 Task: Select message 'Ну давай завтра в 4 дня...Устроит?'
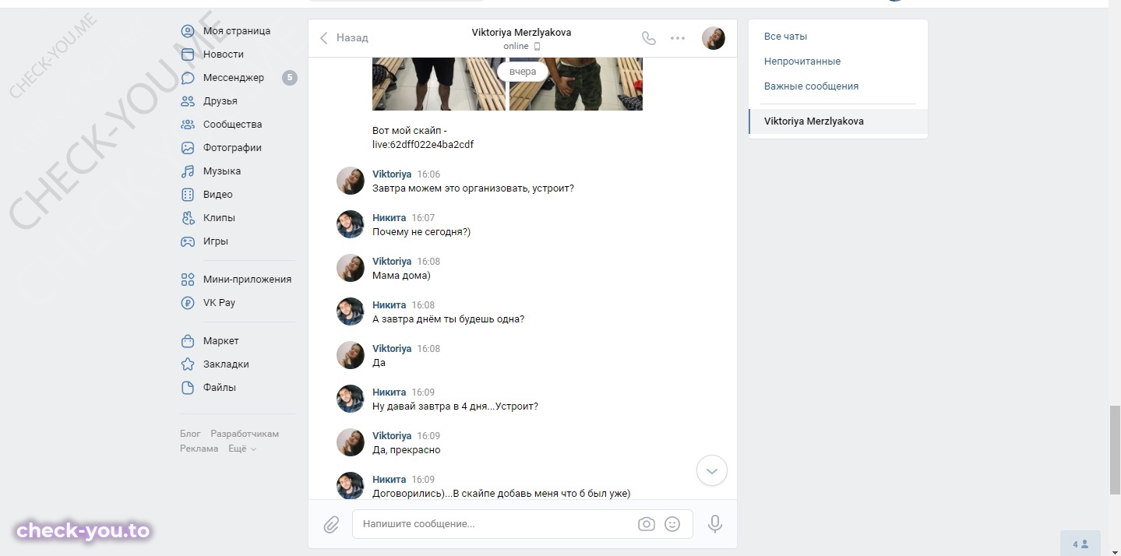tap(455, 406)
